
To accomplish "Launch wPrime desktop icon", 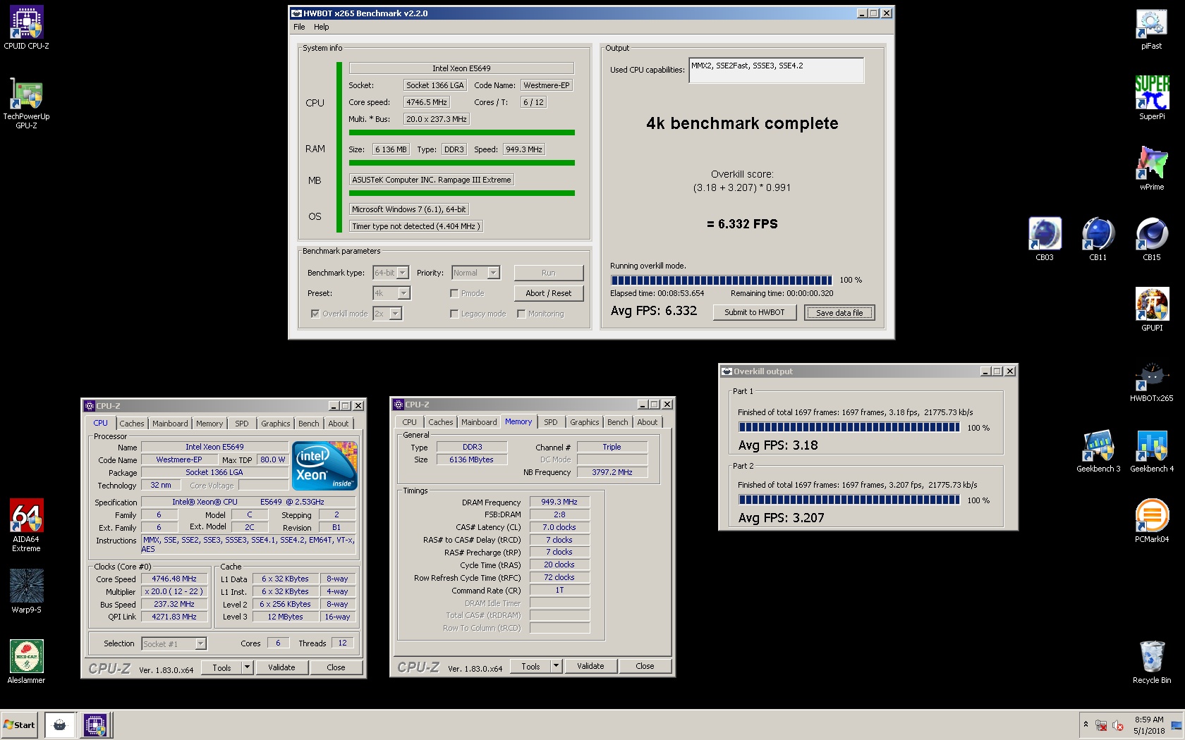I will (x=1151, y=168).
